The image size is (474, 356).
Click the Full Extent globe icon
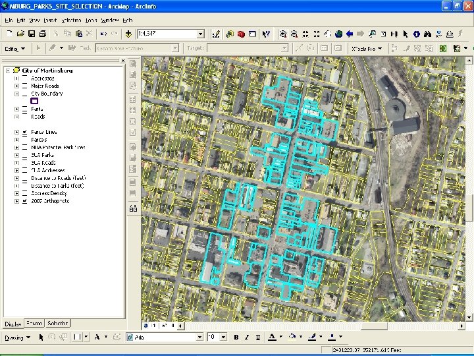338,34
